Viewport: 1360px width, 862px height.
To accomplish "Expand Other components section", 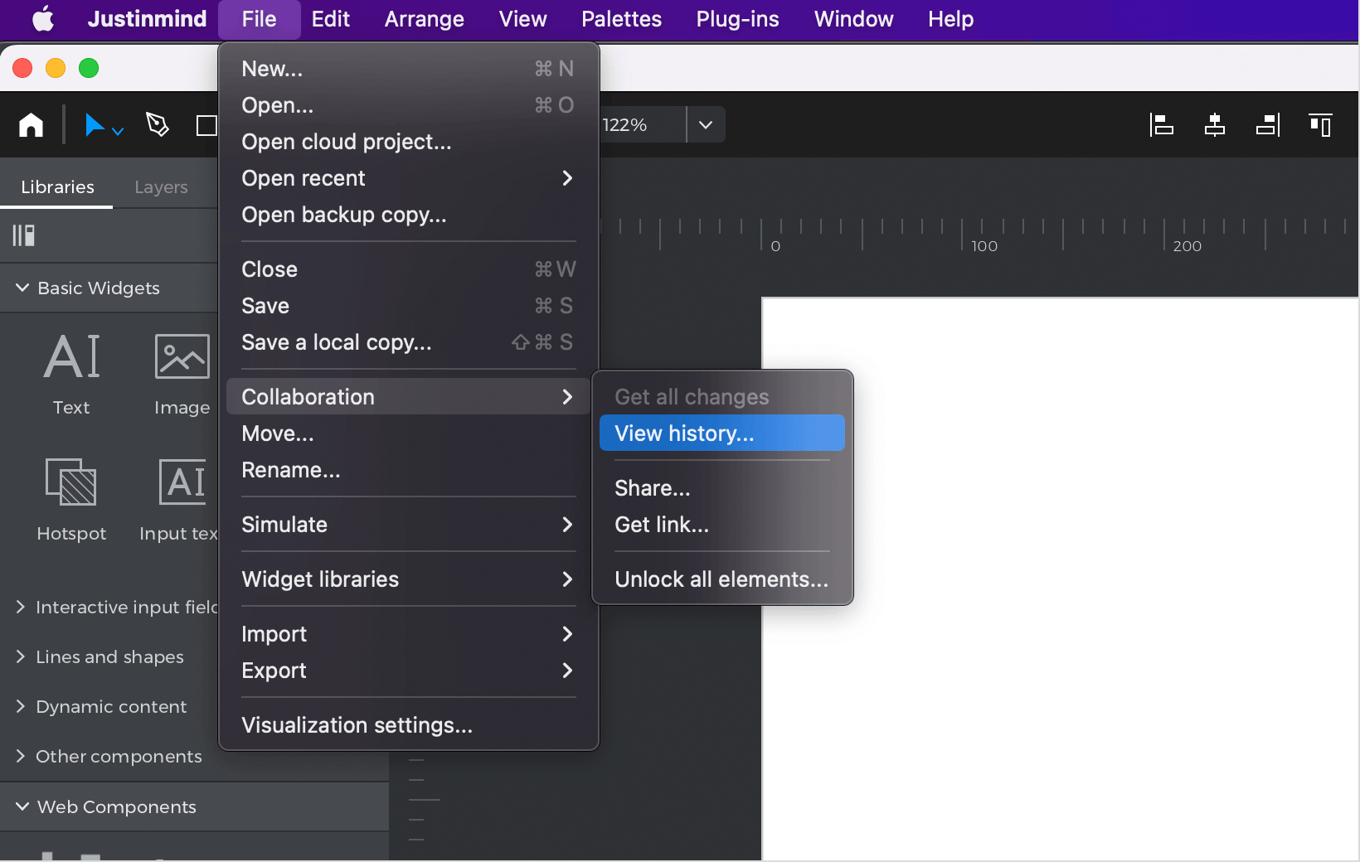I will (21, 756).
